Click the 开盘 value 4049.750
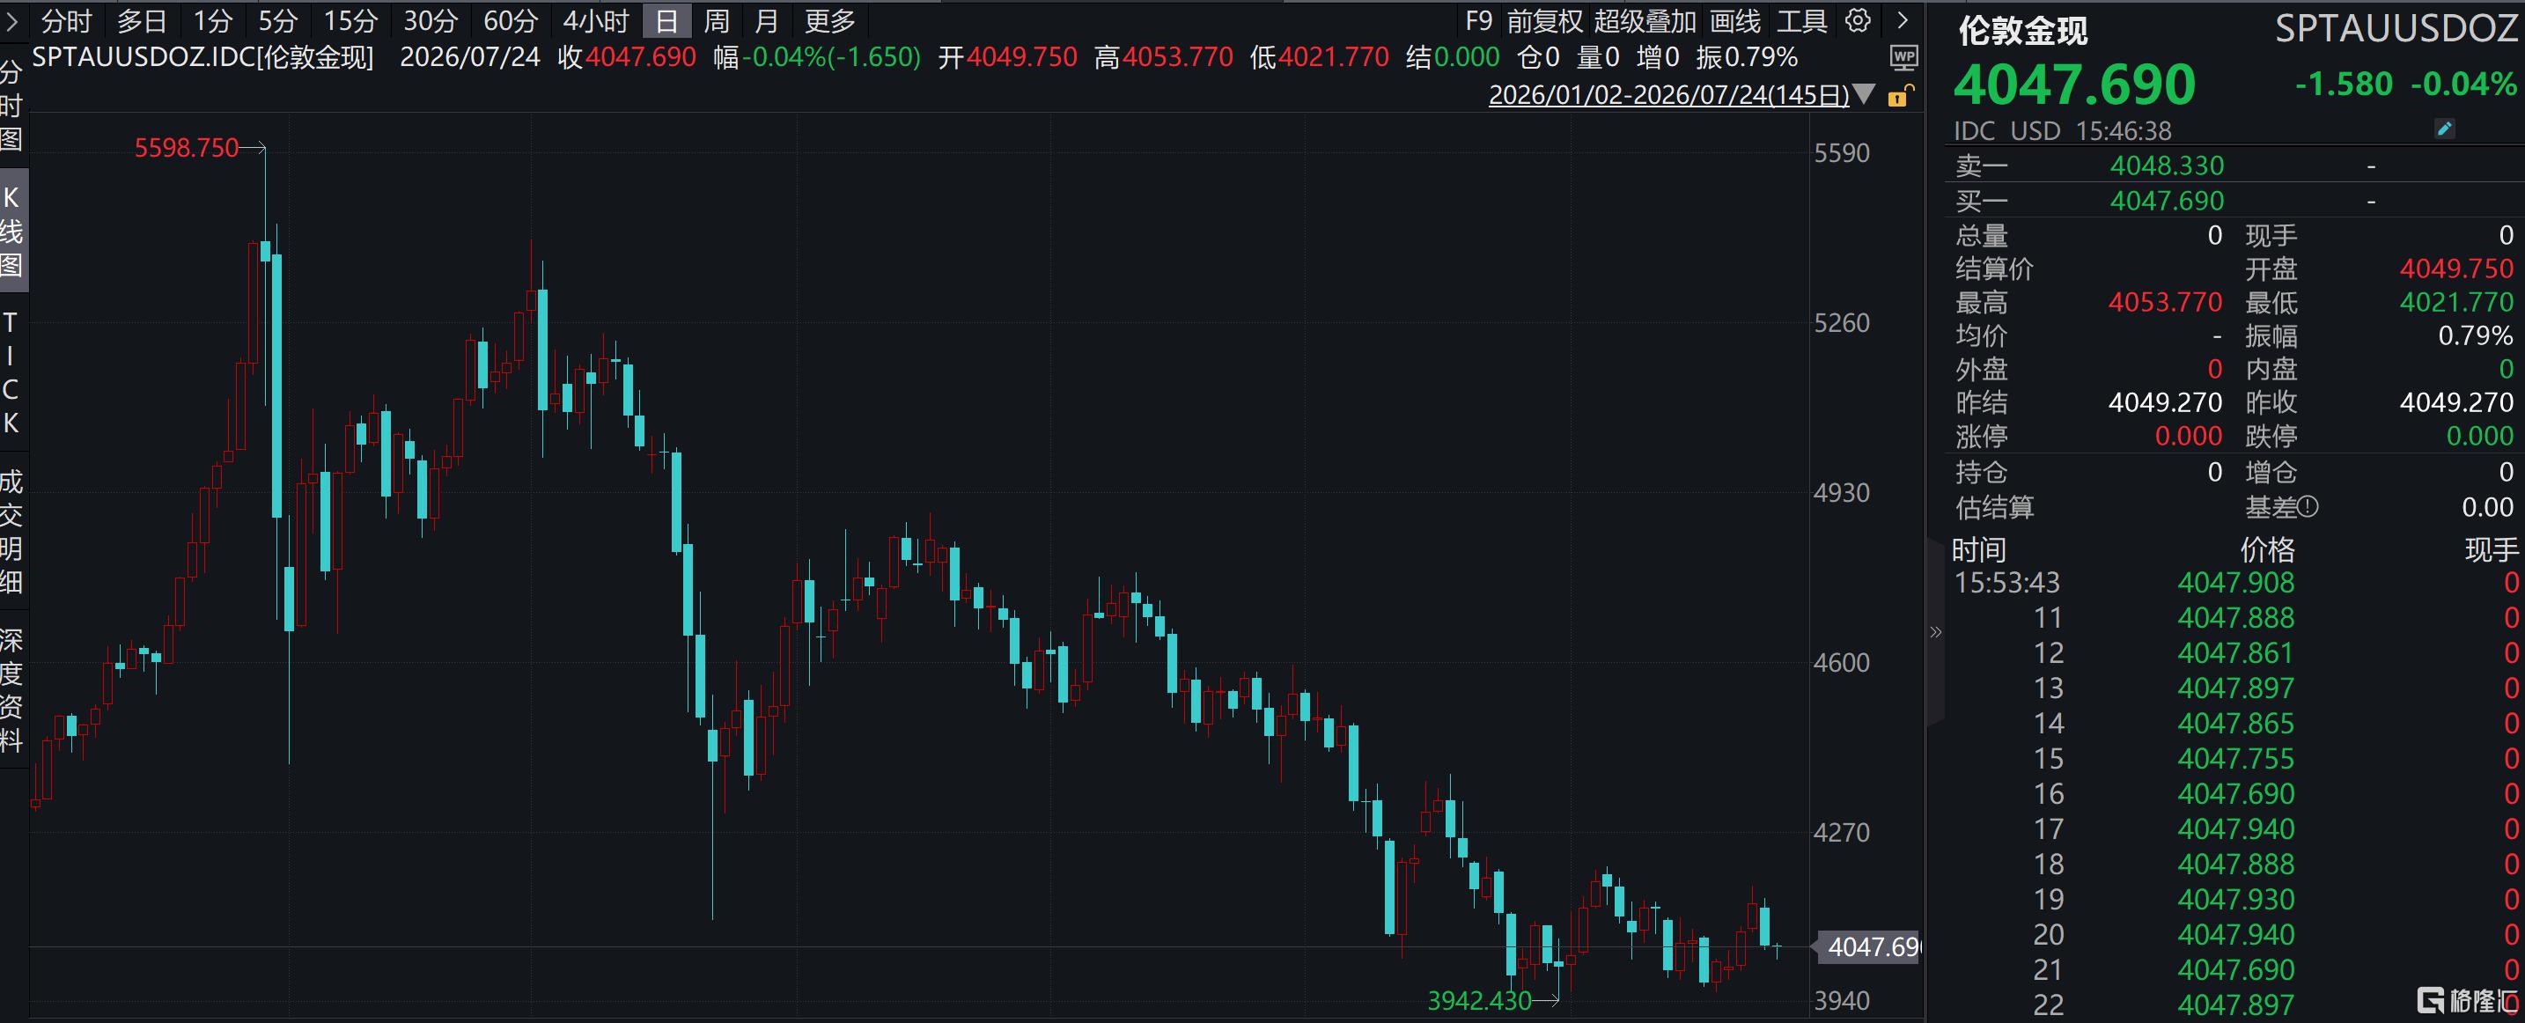Screen dimensions: 2525x1023 pyautogui.click(x=2456, y=269)
